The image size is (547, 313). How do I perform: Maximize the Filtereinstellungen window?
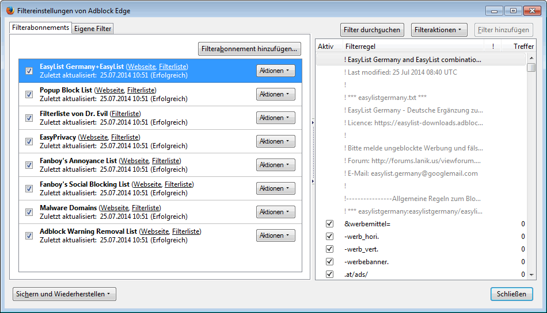coord(513,11)
